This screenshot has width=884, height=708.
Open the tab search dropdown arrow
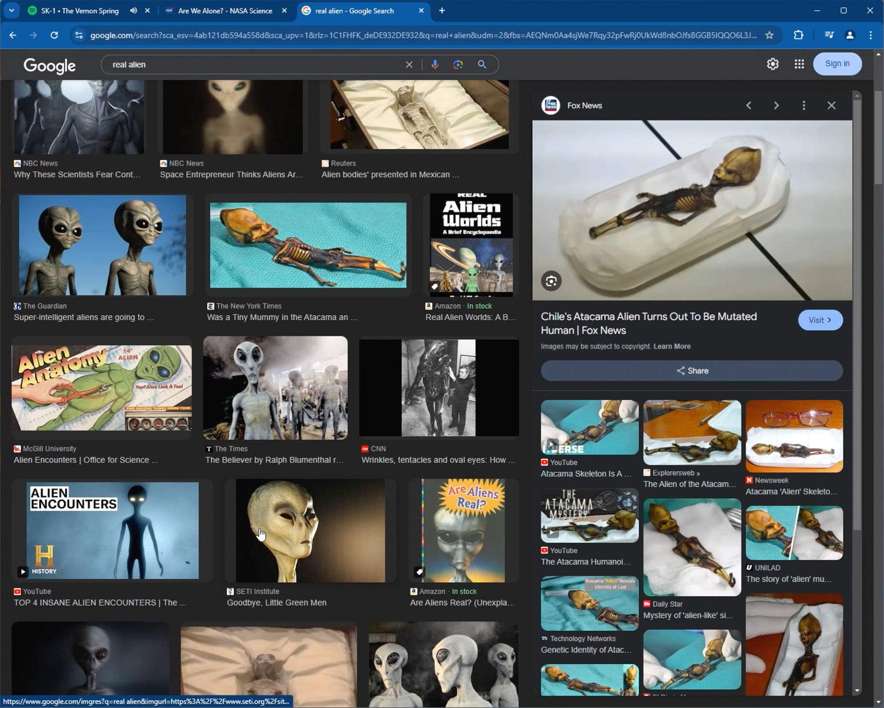[x=11, y=11]
